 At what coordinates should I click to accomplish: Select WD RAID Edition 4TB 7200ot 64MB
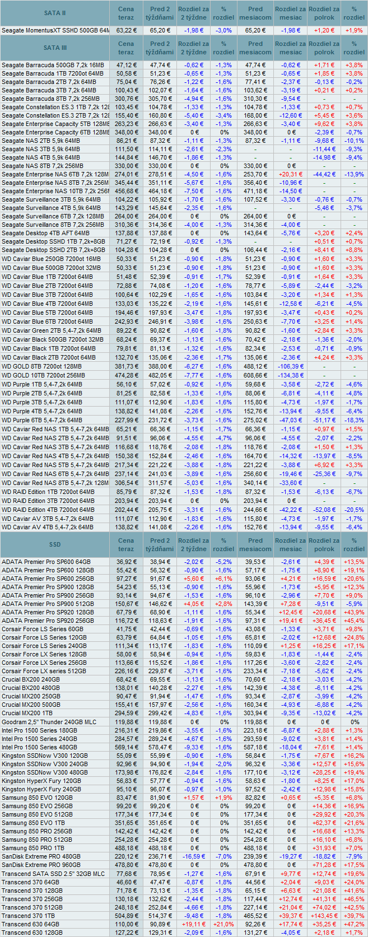tap(48, 510)
